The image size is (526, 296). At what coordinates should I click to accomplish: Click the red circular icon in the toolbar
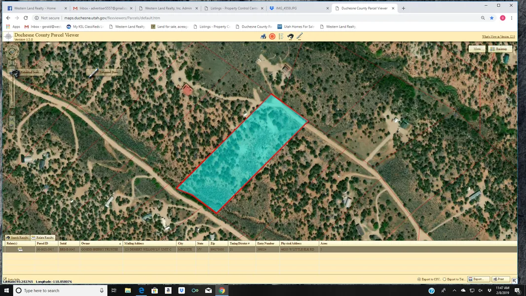pos(272,36)
